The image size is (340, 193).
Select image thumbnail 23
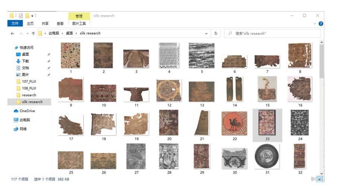[x=267, y=123]
